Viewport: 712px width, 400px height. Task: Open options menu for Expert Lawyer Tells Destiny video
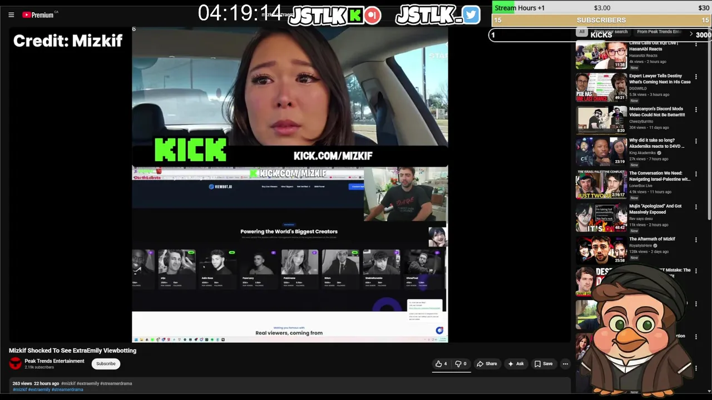click(695, 77)
